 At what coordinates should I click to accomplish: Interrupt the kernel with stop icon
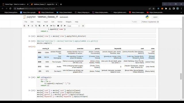pos(58,26)
